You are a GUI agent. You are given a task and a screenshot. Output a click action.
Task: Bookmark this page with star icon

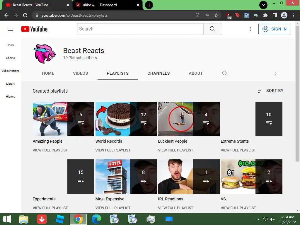point(216,15)
